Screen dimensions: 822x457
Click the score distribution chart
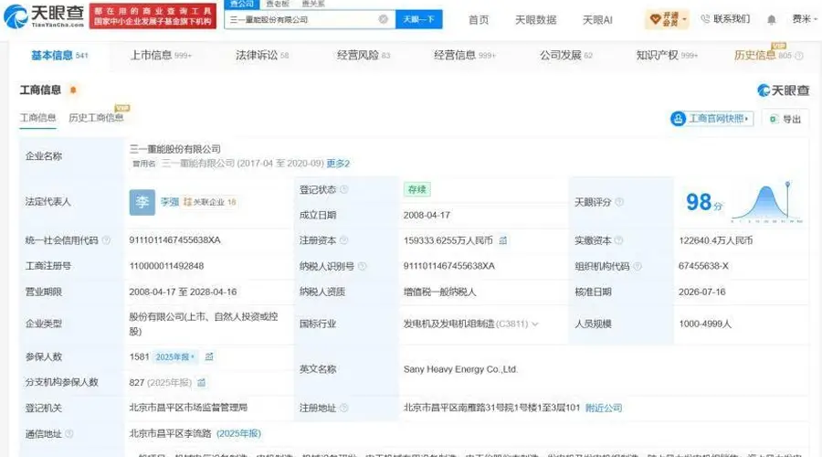click(767, 202)
